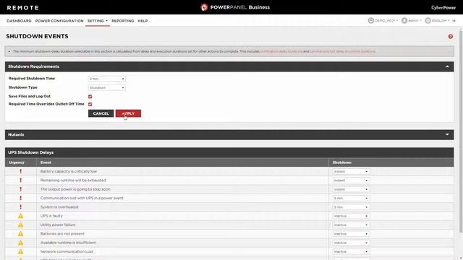Open shutdown delay dropdown for Network communication Lost
463x260 pixels.
(351, 252)
